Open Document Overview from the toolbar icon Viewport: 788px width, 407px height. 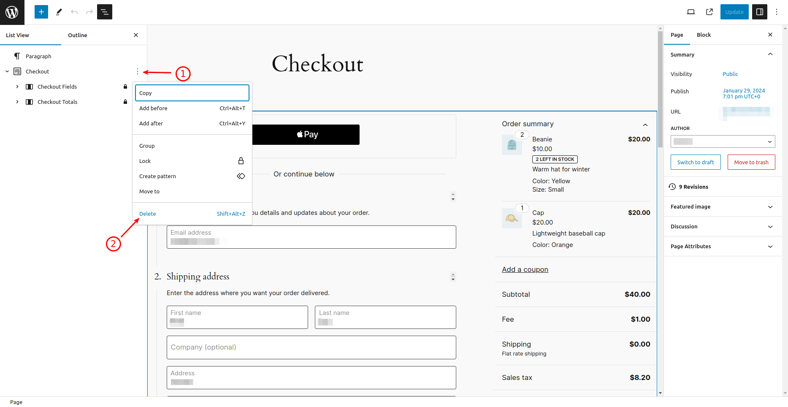click(x=104, y=12)
